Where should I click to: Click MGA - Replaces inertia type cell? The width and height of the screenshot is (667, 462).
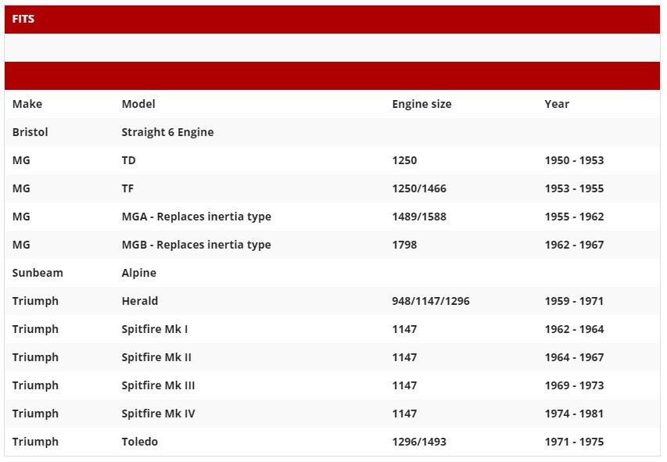[196, 217]
